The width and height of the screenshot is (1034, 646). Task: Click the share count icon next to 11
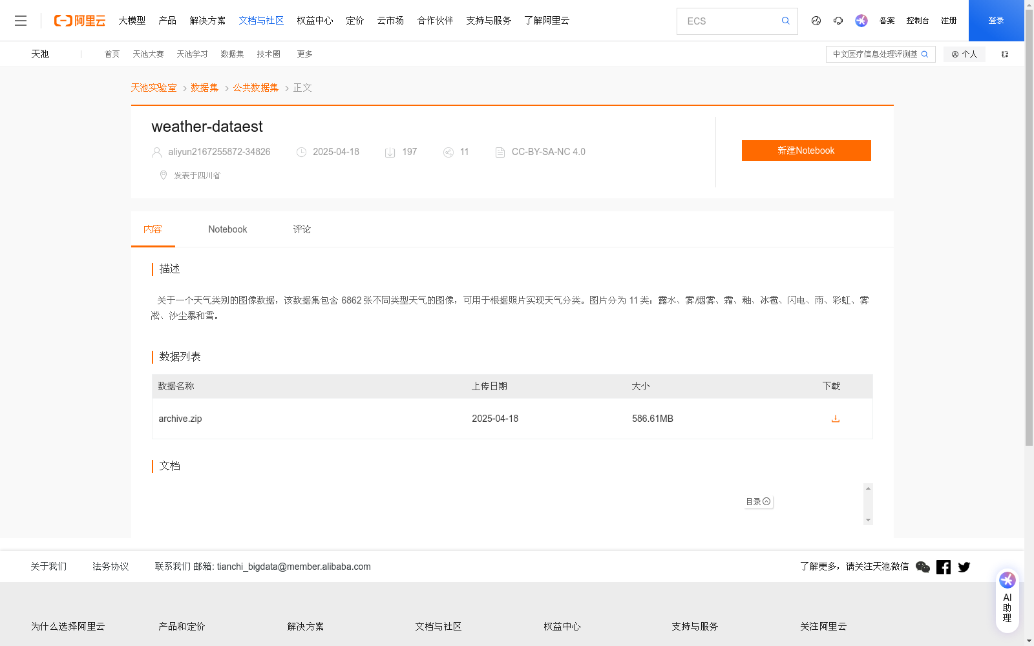pos(448,152)
